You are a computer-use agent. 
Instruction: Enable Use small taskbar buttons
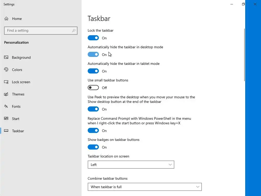point(93,88)
